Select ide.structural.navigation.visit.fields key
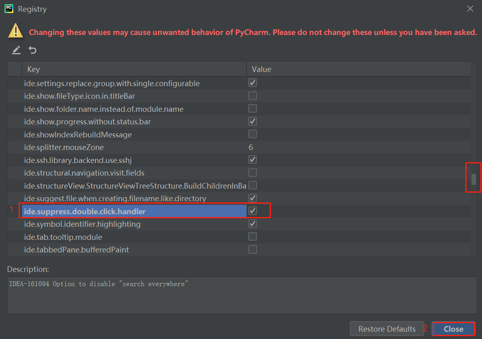Image resolution: width=482 pixels, height=339 pixels. point(84,173)
